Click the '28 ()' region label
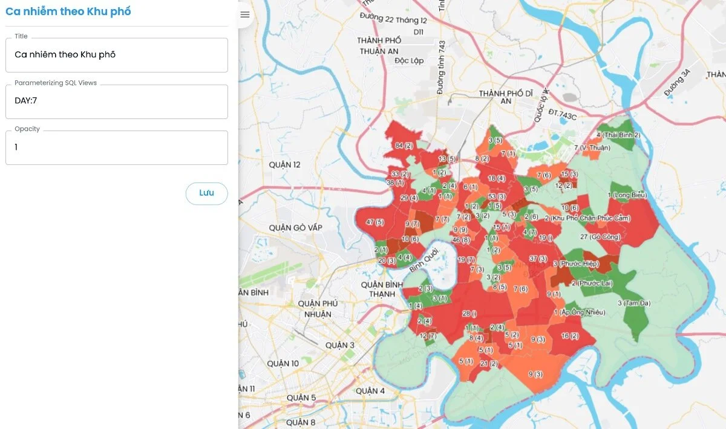 point(469,314)
